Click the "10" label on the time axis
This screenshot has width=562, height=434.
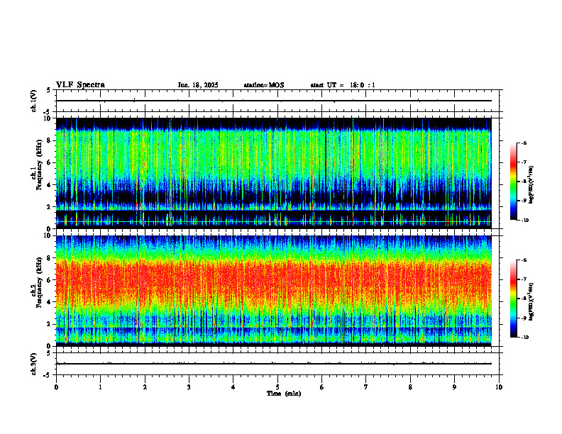(499, 387)
